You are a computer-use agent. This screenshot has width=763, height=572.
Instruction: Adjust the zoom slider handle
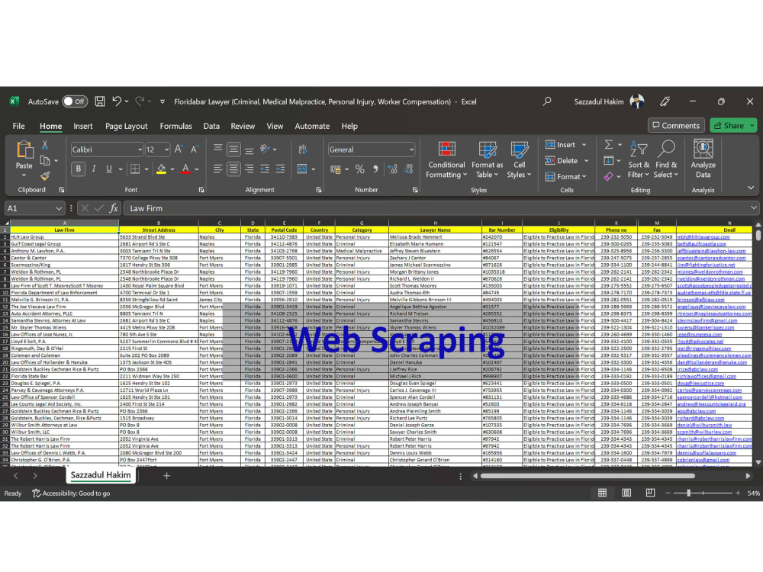click(688, 493)
